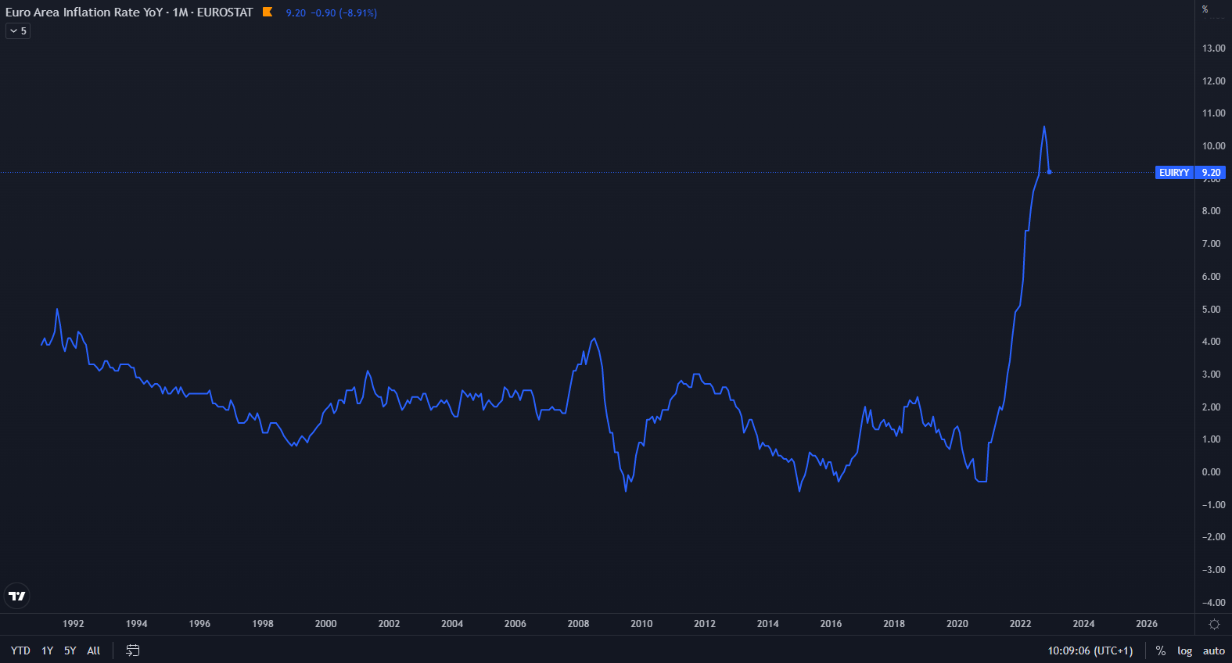
Task: Select the YTD date range
Action: (x=20, y=650)
